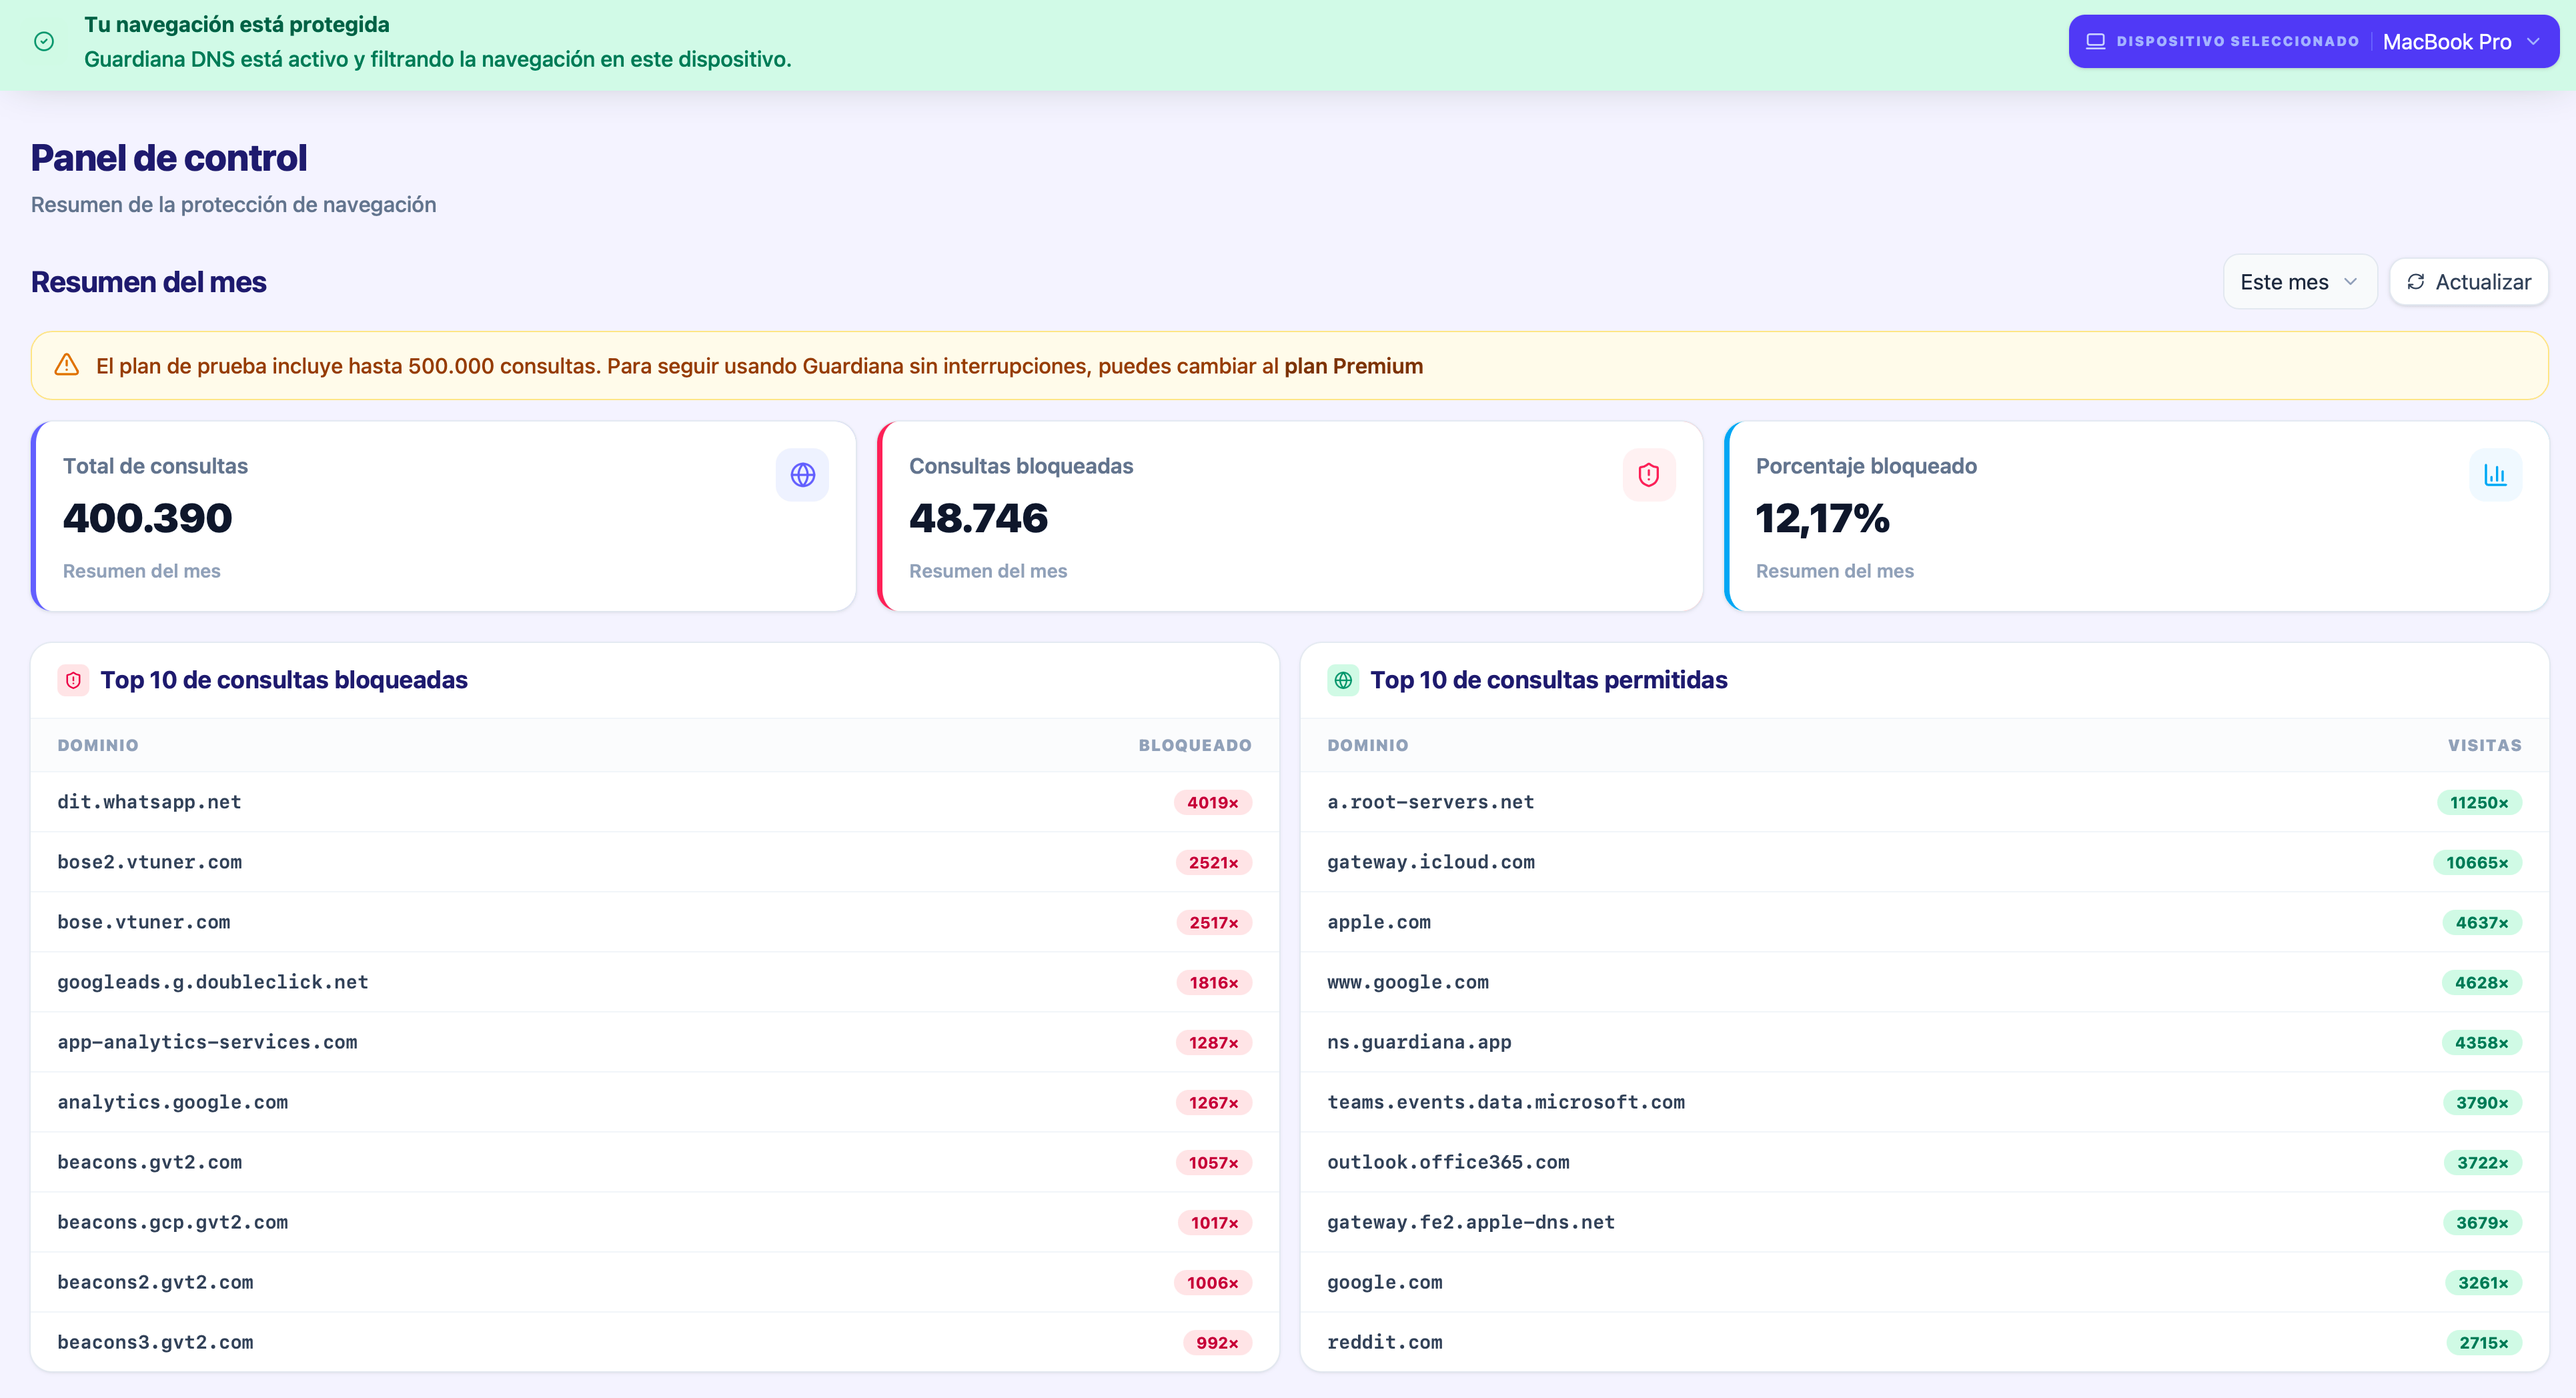Image resolution: width=2576 pixels, height=1398 pixels.
Task: Click the red shield icon in Consultas bloqueadas card
Action: coord(1648,475)
